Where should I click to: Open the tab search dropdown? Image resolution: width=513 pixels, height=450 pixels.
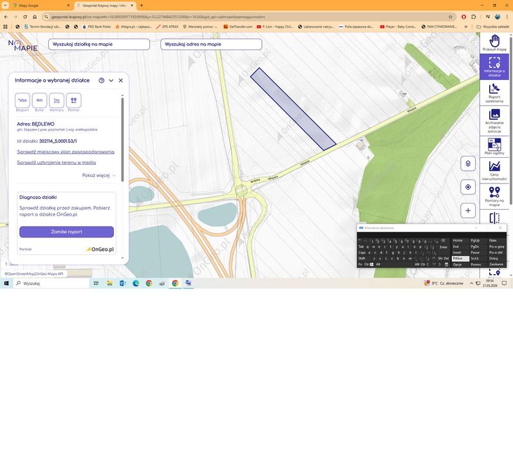tap(5, 6)
